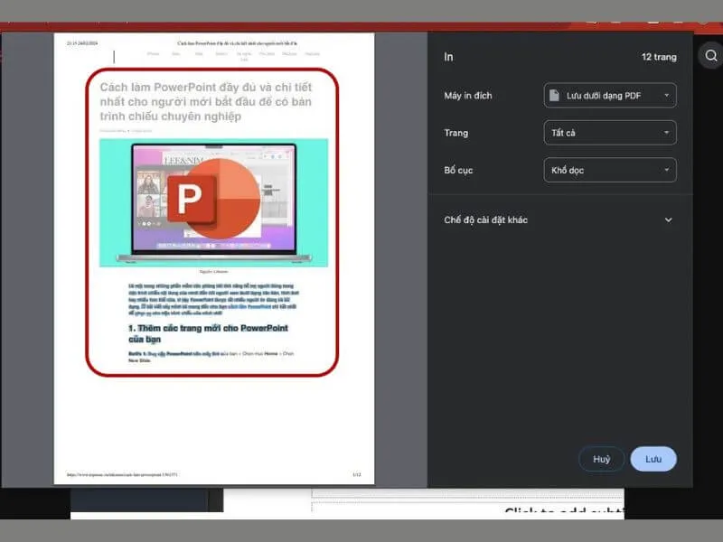Click the search magnifier icon
Screen dimensions: 723x542
tap(711, 56)
